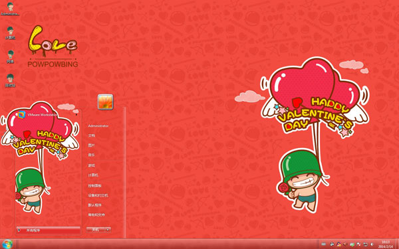
Task: Open the taskbar clock and date
Action: [386, 244]
